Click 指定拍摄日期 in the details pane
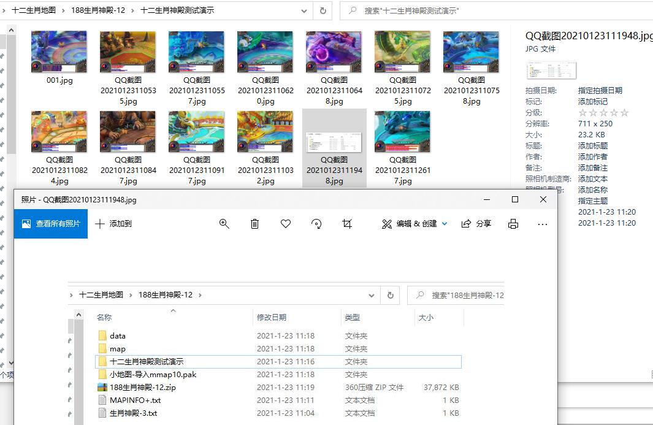This screenshot has width=653, height=425. (600, 90)
